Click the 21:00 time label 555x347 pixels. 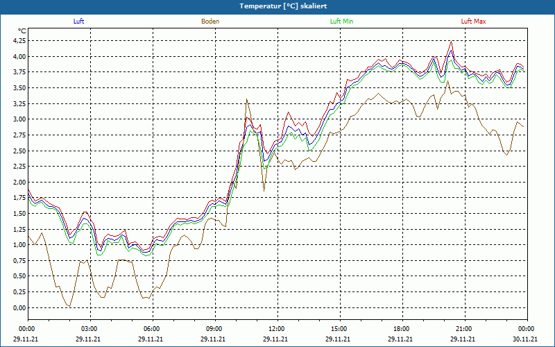tap(465, 329)
